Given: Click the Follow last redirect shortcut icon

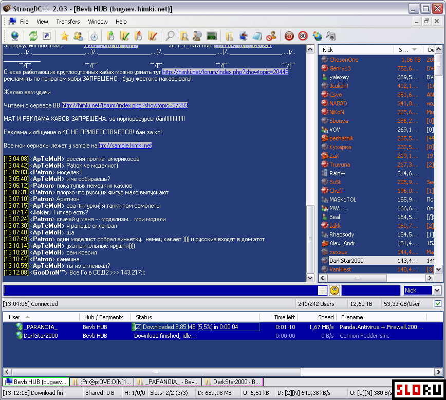Looking at the screenshot, I should [47, 36].
